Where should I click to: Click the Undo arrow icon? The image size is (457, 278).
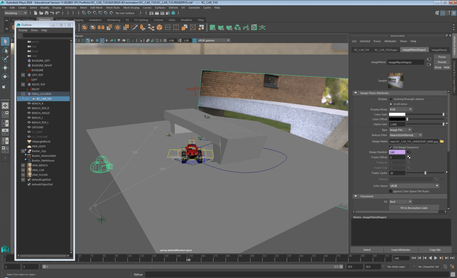tap(52, 13)
